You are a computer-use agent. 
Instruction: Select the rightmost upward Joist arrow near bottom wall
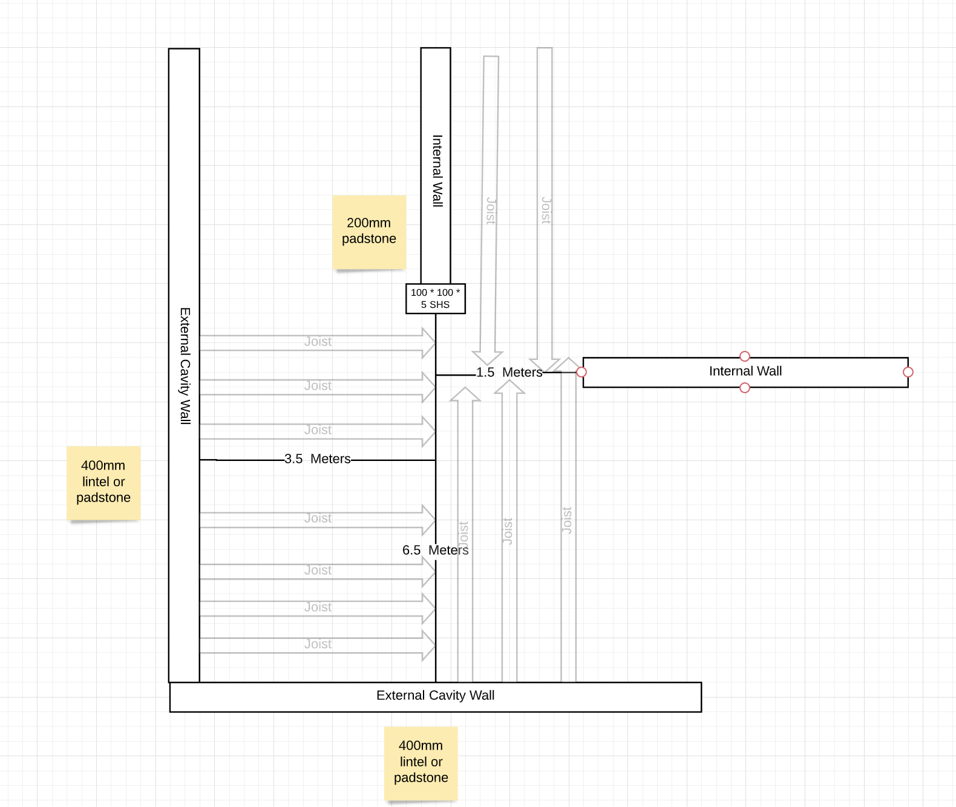click(568, 520)
